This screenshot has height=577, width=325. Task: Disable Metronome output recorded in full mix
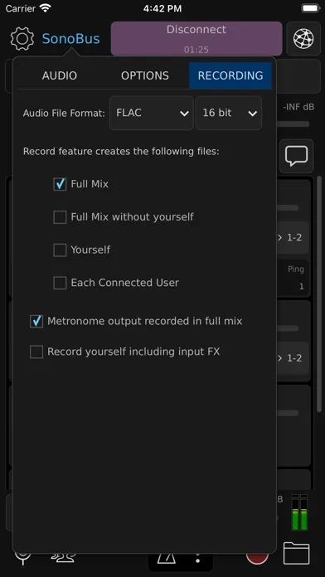click(x=36, y=322)
